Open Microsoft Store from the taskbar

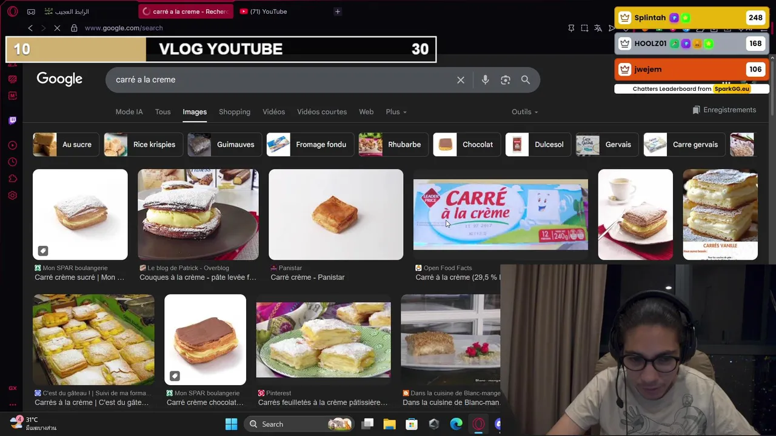point(412,424)
